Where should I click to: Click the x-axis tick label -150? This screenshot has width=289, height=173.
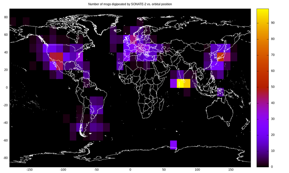(x=29, y=169)
